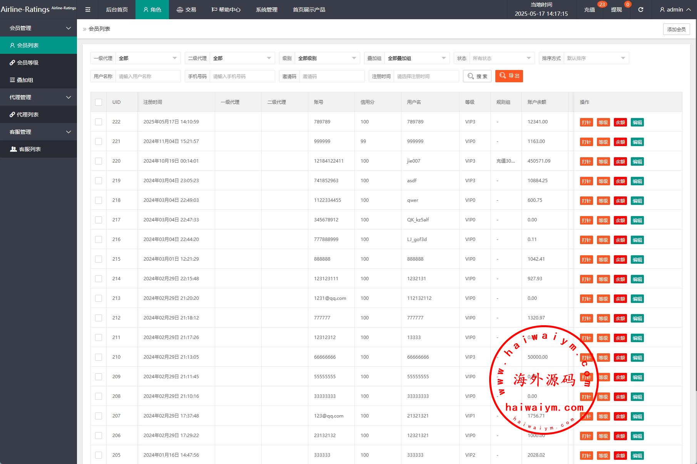Open the 排序方式 sorting dropdown
This screenshot has height=464, width=697.
pyautogui.click(x=595, y=58)
